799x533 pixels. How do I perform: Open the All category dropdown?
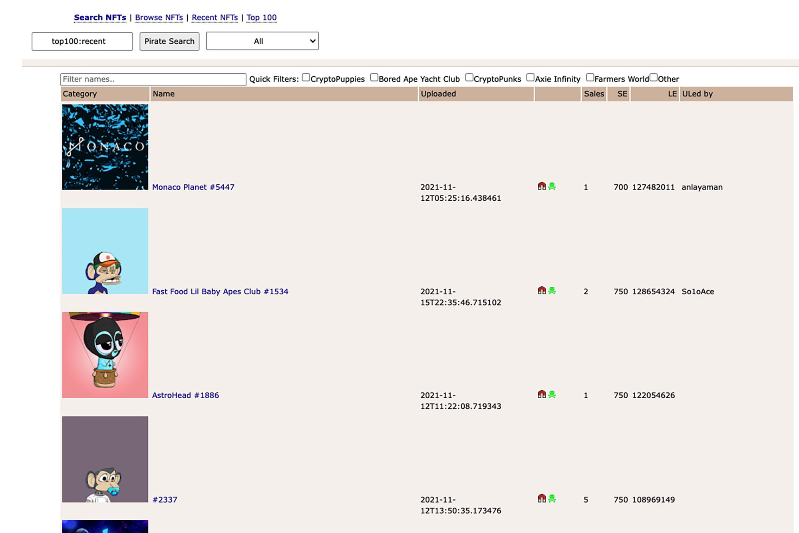point(262,41)
